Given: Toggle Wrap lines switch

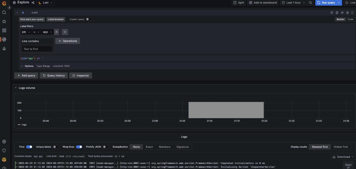Looking at the screenshot, I should [79, 147].
